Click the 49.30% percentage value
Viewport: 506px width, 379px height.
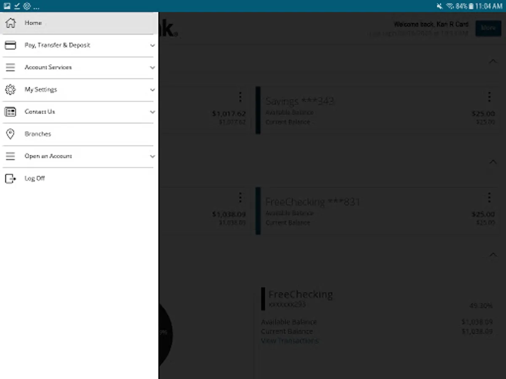click(x=481, y=306)
